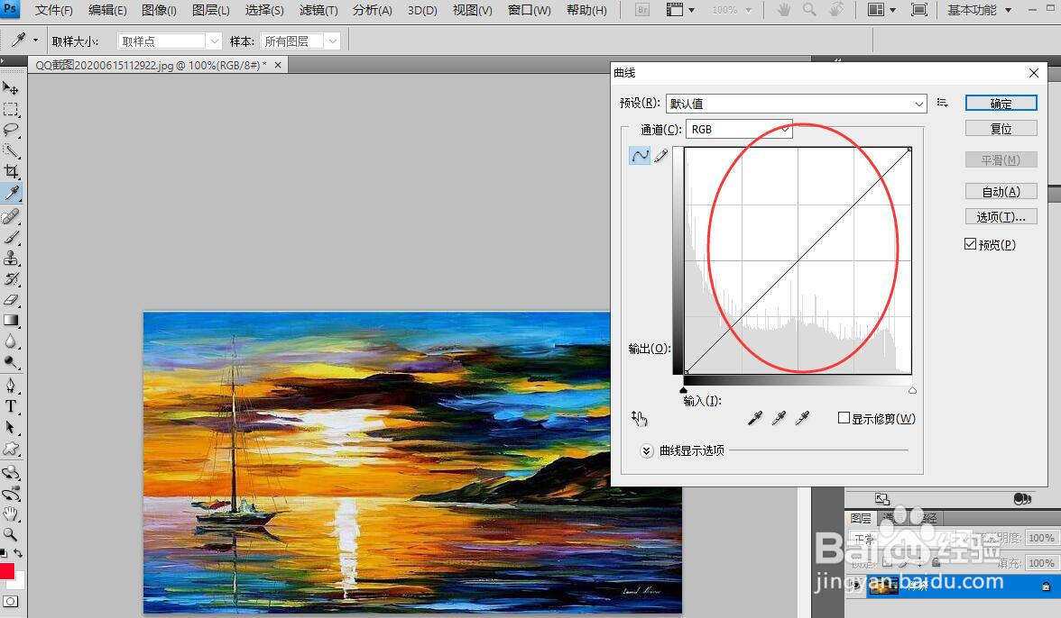Viewport: 1061px width, 618px height.
Task: Select the Rectangular Marquee tool
Action: [x=11, y=109]
